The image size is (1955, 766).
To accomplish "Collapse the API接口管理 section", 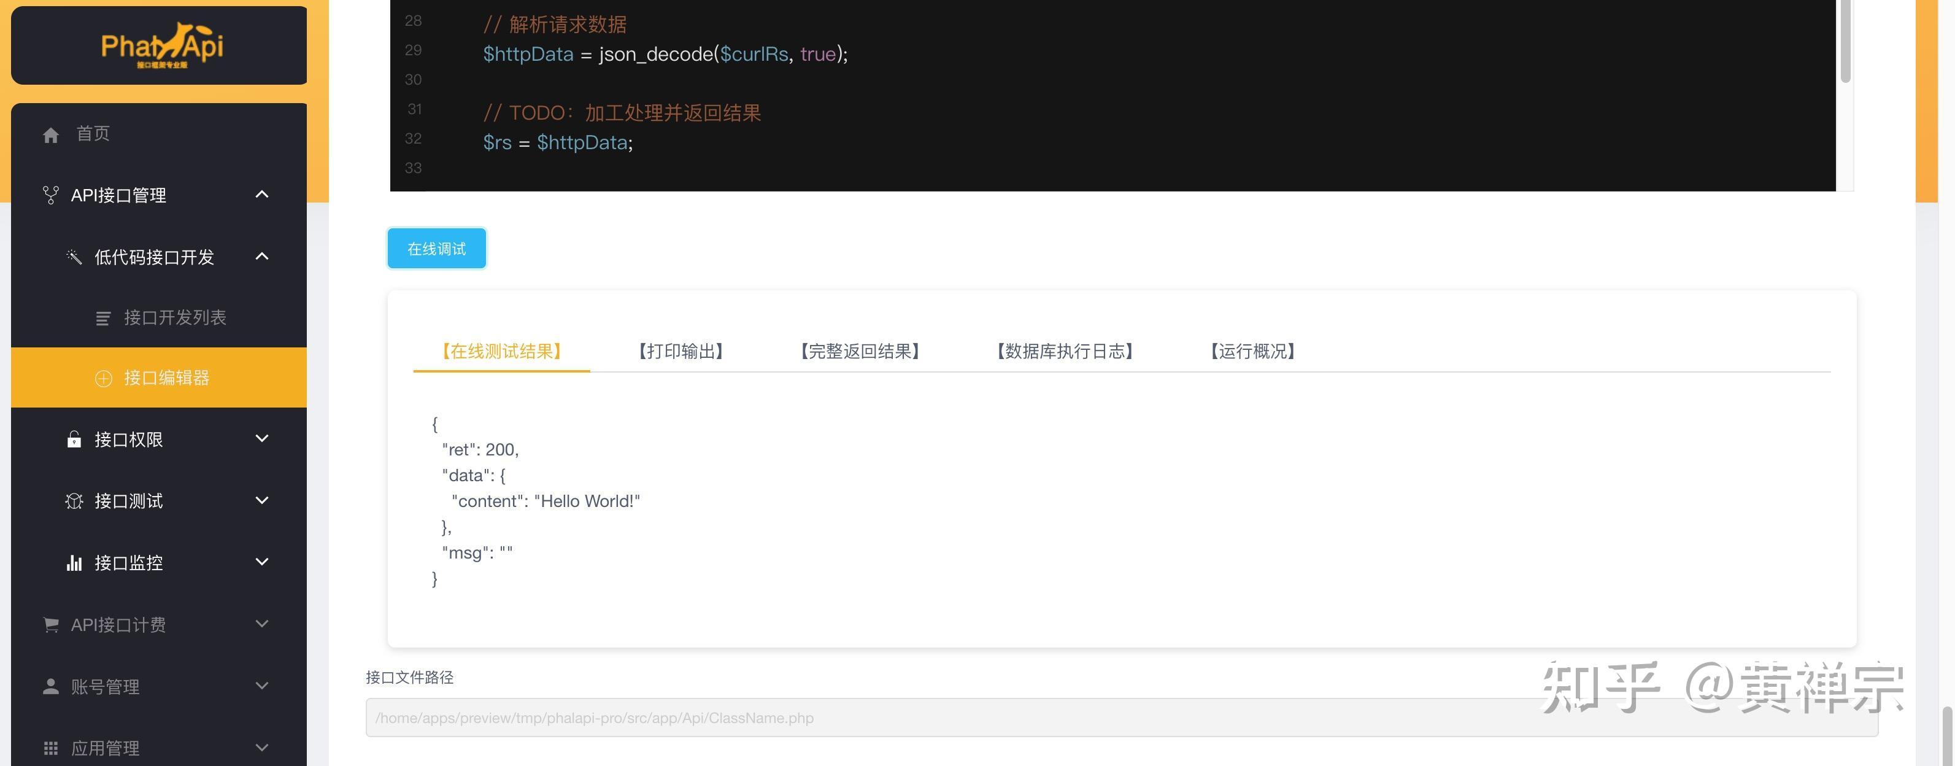I will pos(262,195).
